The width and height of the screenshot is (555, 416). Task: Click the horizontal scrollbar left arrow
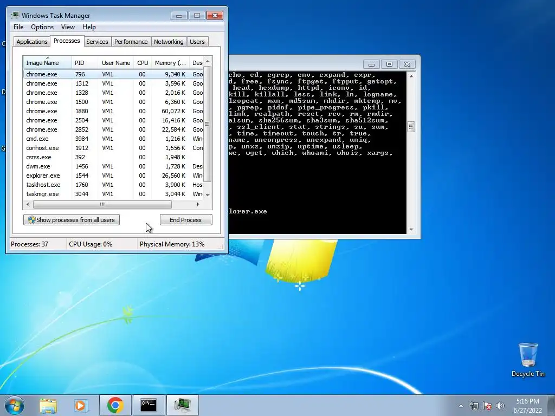pos(28,204)
